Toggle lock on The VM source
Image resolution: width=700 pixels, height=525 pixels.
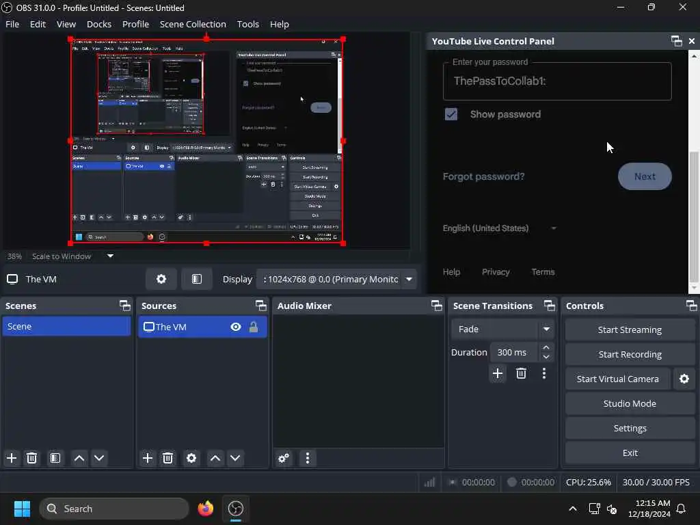[x=254, y=327]
